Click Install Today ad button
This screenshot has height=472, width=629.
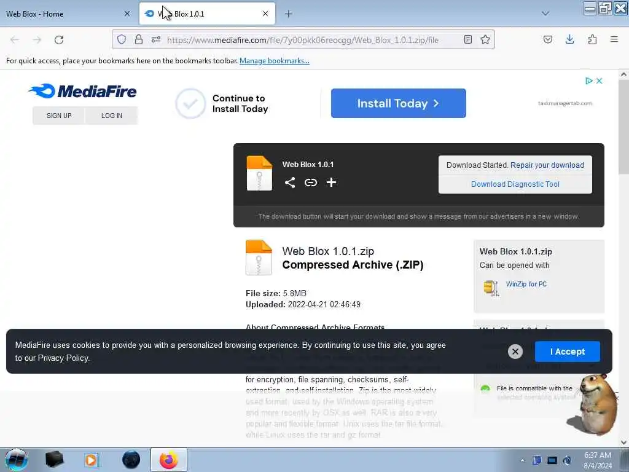coord(398,103)
